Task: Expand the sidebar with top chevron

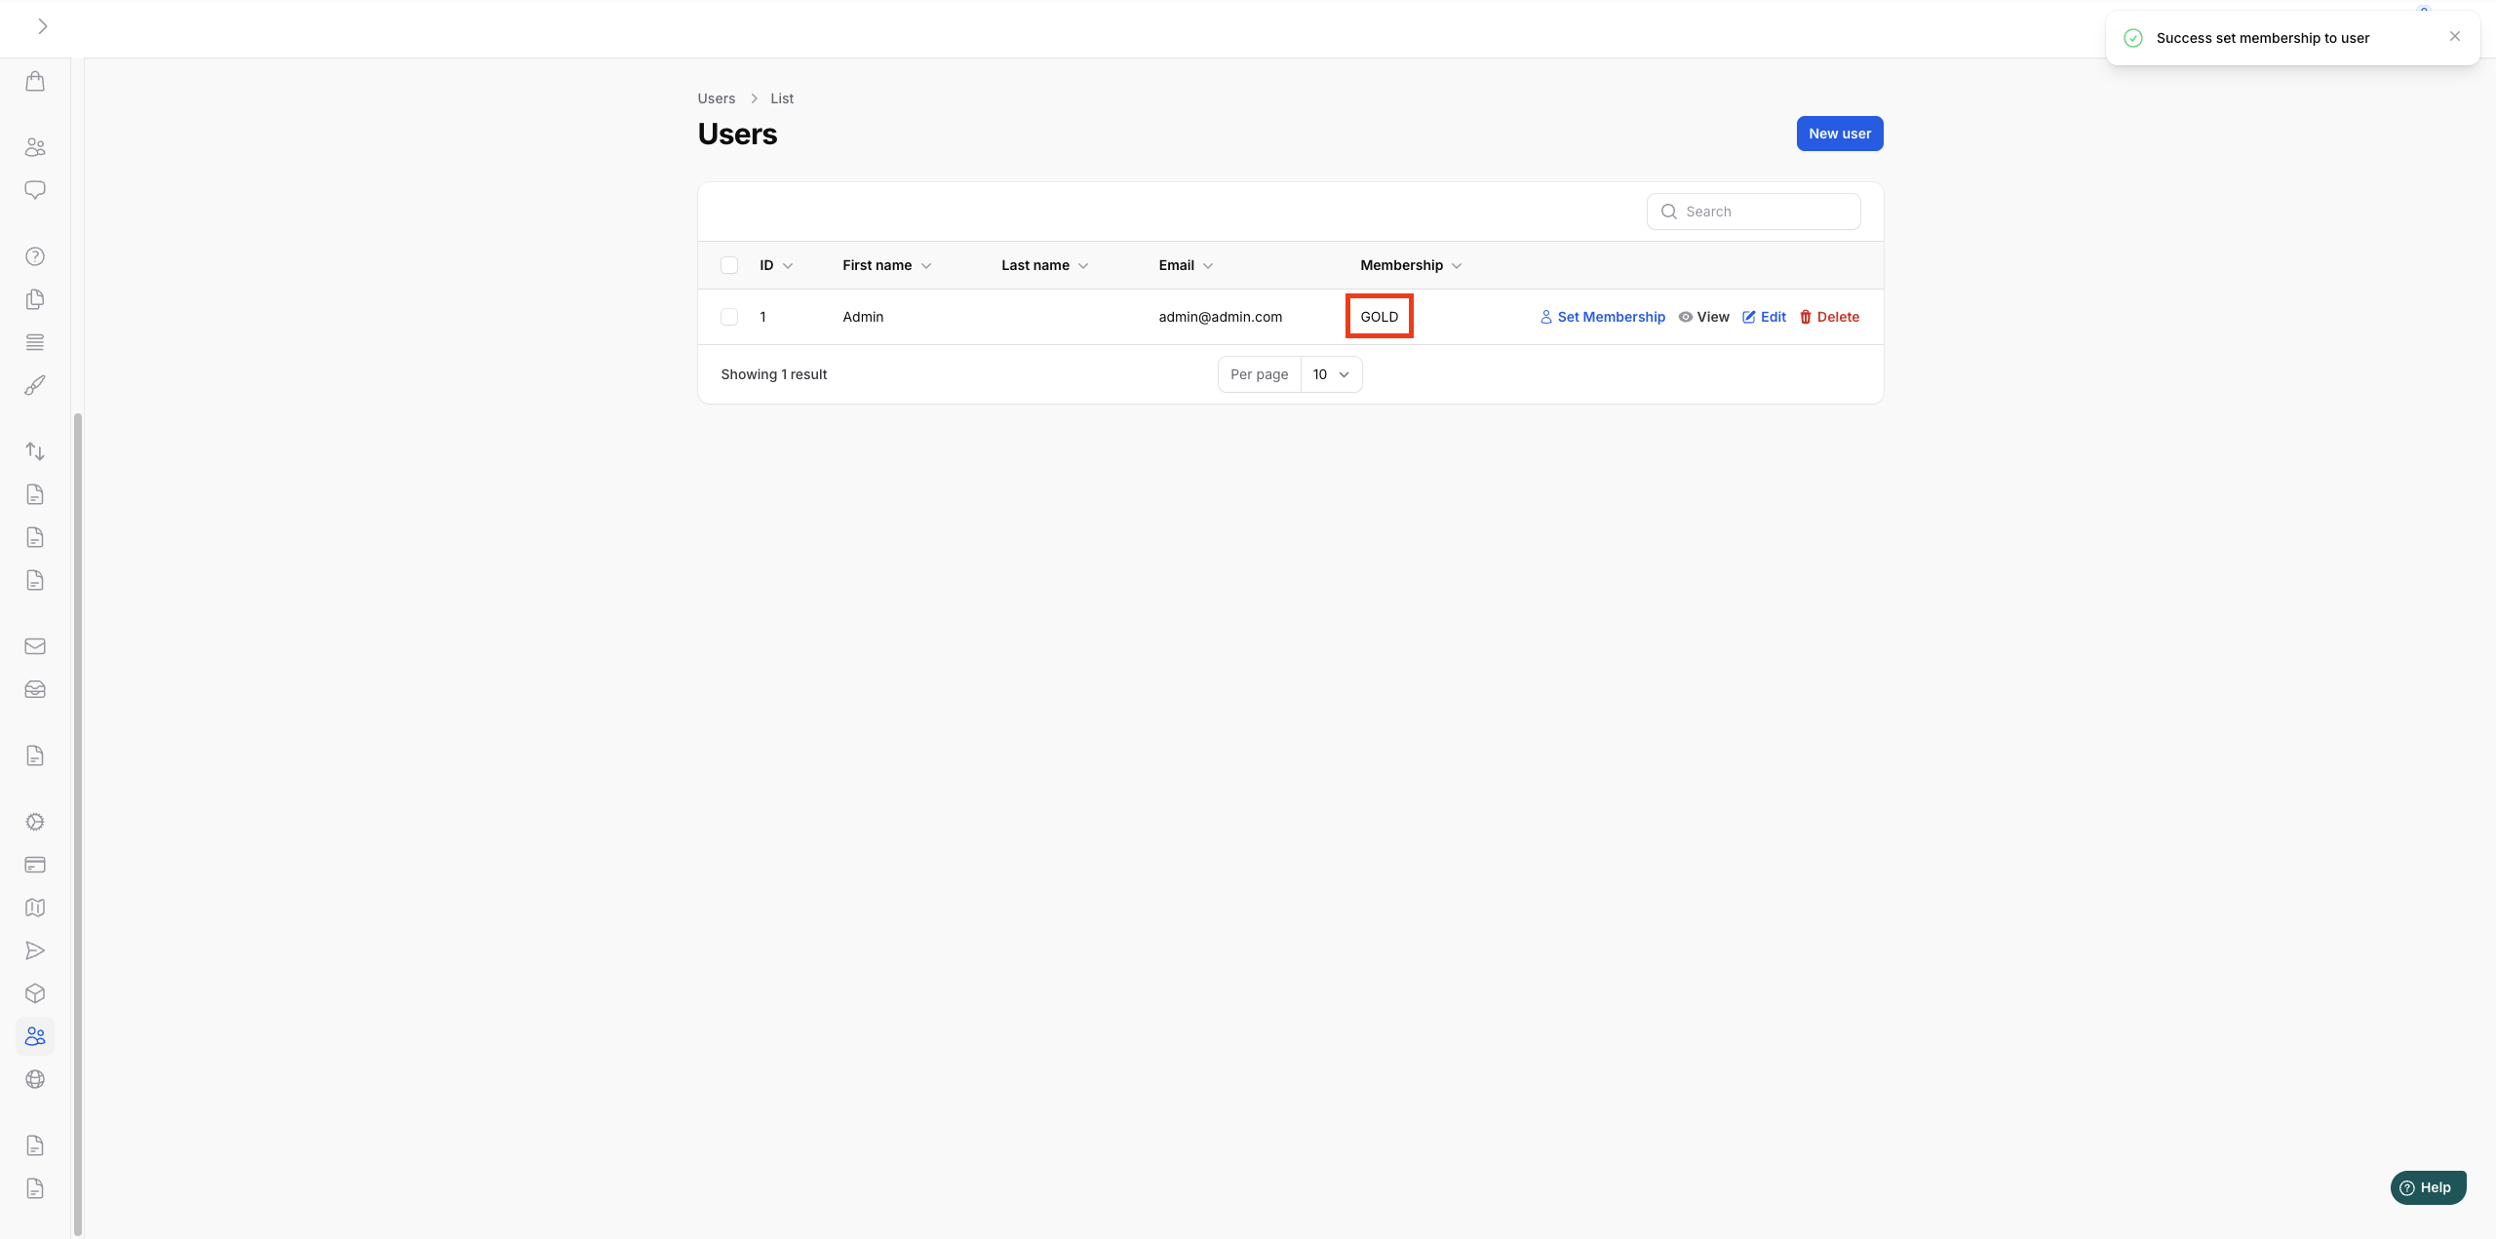Action: 42,26
